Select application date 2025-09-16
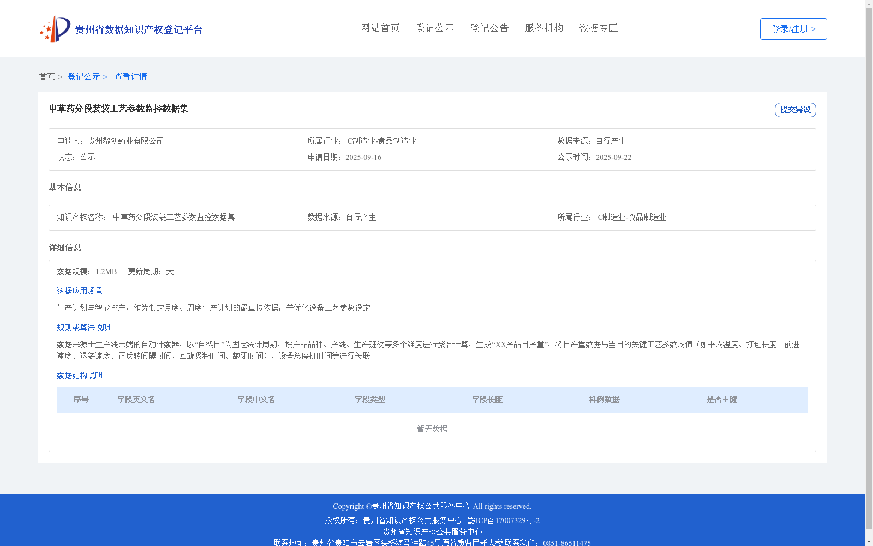The height and width of the screenshot is (546, 873). pos(363,157)
